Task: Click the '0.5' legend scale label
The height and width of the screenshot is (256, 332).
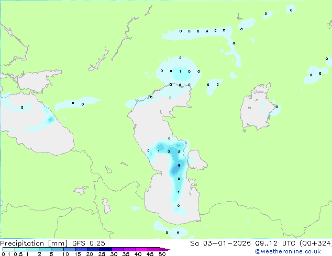Action: [x=18, y=254]
